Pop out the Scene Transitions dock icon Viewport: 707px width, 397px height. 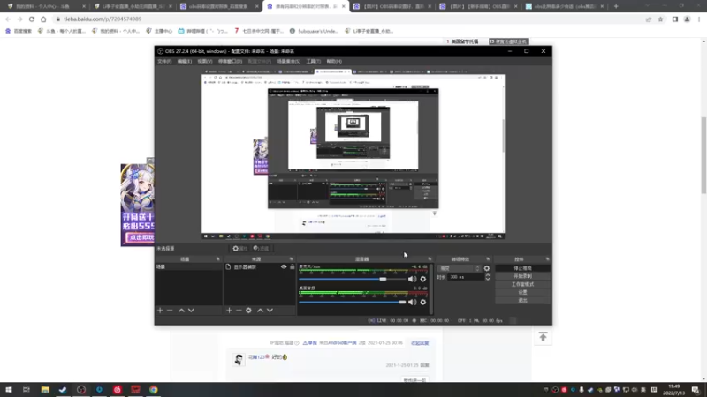point(488,259)
